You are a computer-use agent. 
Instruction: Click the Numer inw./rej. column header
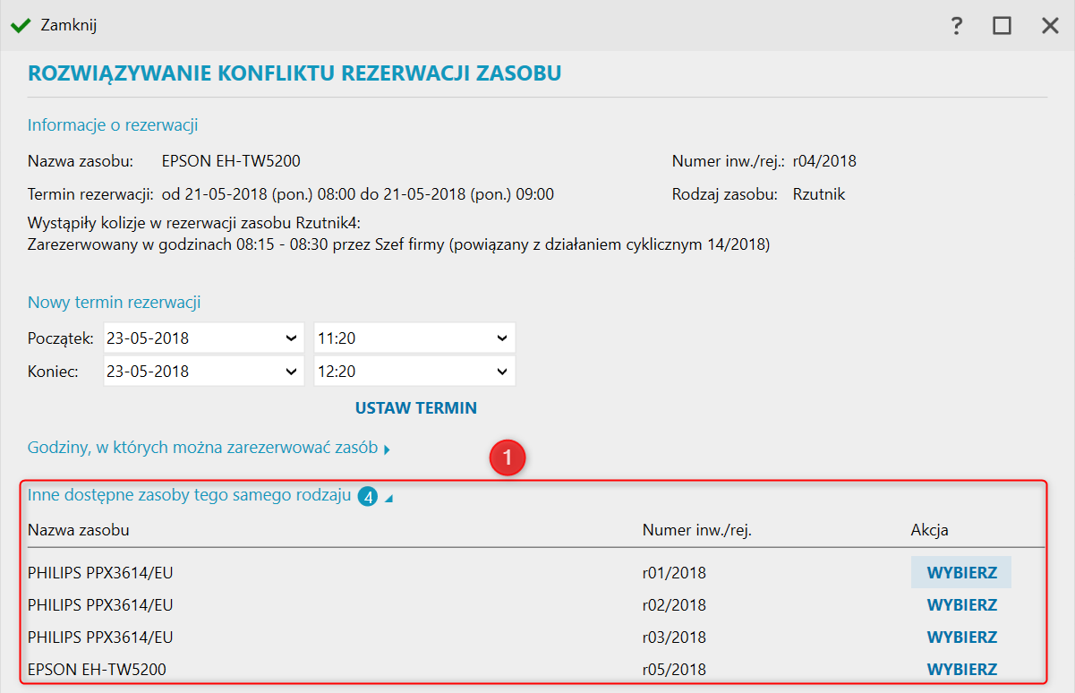(x=697, y=530)
